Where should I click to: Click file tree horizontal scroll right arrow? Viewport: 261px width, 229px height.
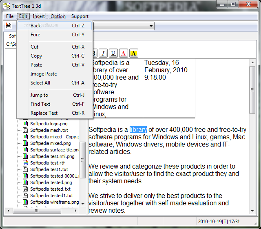(76, 211)
